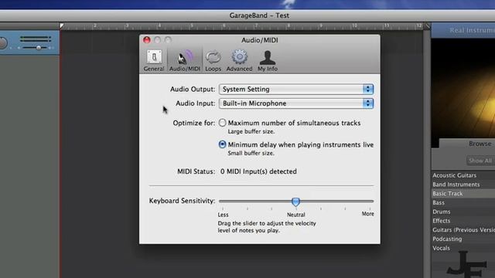Open the Audio Output dropdown

296,90
